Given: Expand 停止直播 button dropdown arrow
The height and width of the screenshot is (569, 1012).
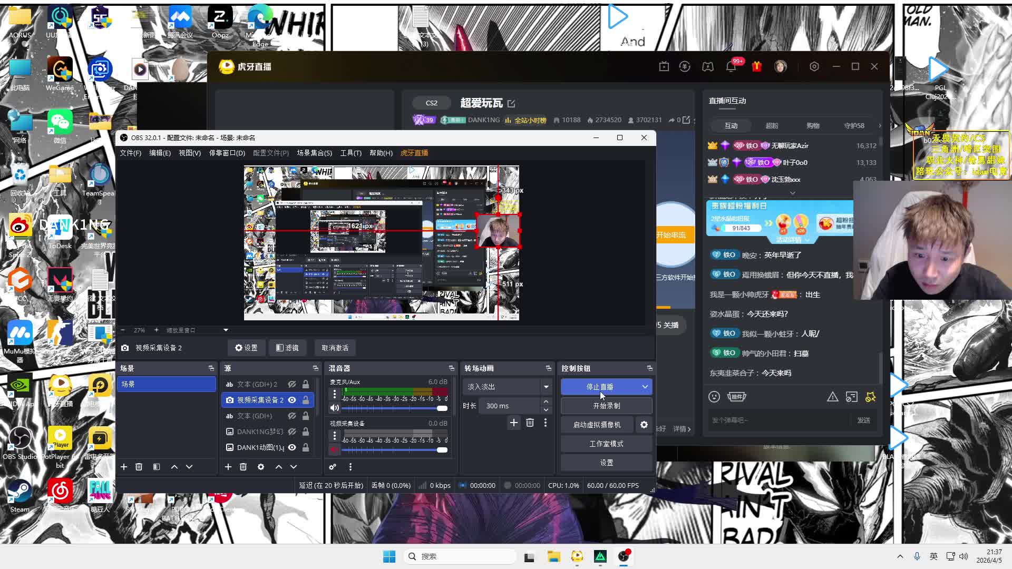Looking at the screenshot, I should [645, 387].
